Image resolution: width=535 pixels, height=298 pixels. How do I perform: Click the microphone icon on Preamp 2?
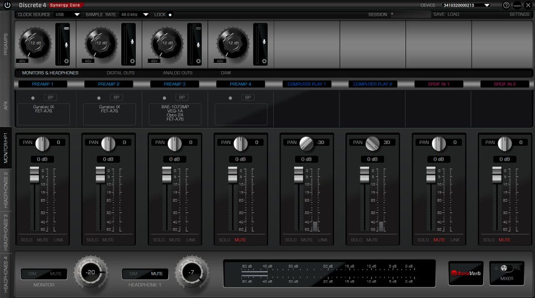[132, 42]
